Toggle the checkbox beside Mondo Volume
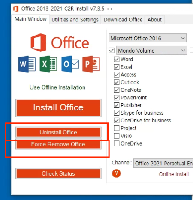Screen dimensions: 193x200 (x=112, y=51)
